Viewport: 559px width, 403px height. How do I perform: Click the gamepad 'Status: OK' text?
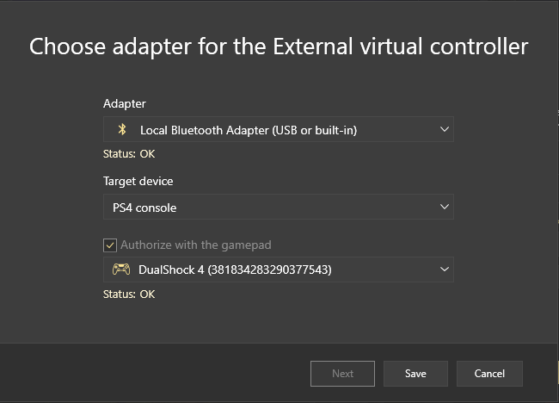click(129, 294)
